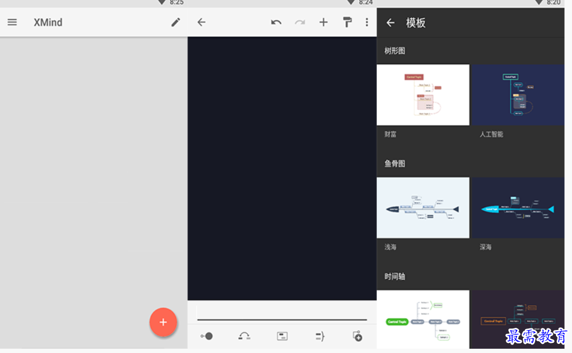Choose the 浅海 fishbone template
This screenshot has width=572, height=353.
(x=423, y=208)
